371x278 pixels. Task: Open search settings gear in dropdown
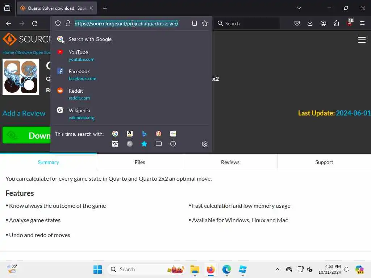(x=205, y=144)
